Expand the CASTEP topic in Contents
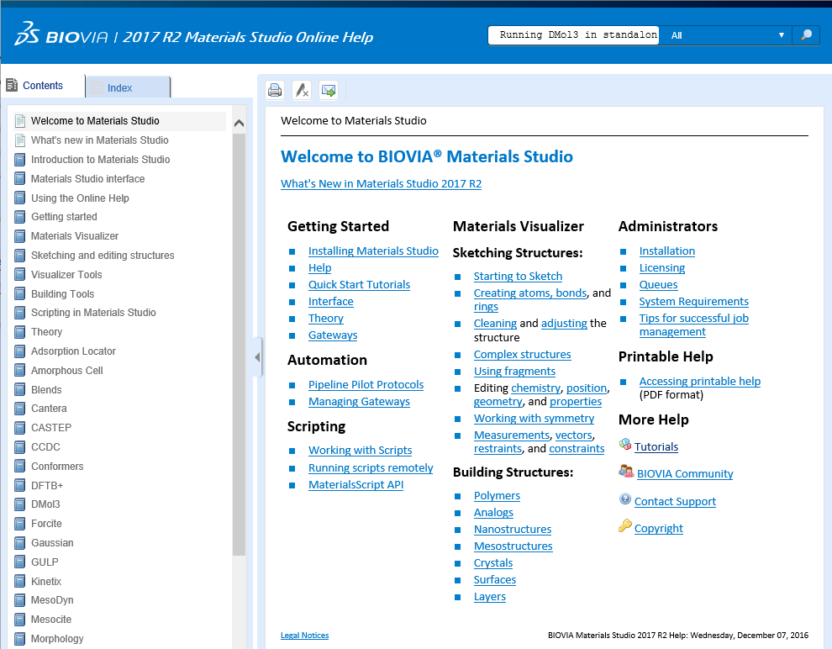This screenshot has width=832, height=649. 51,428
